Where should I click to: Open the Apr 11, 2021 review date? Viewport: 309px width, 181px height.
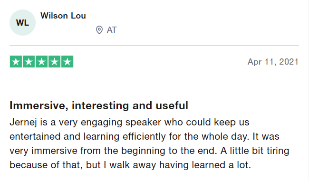click(x=273, y=62)
